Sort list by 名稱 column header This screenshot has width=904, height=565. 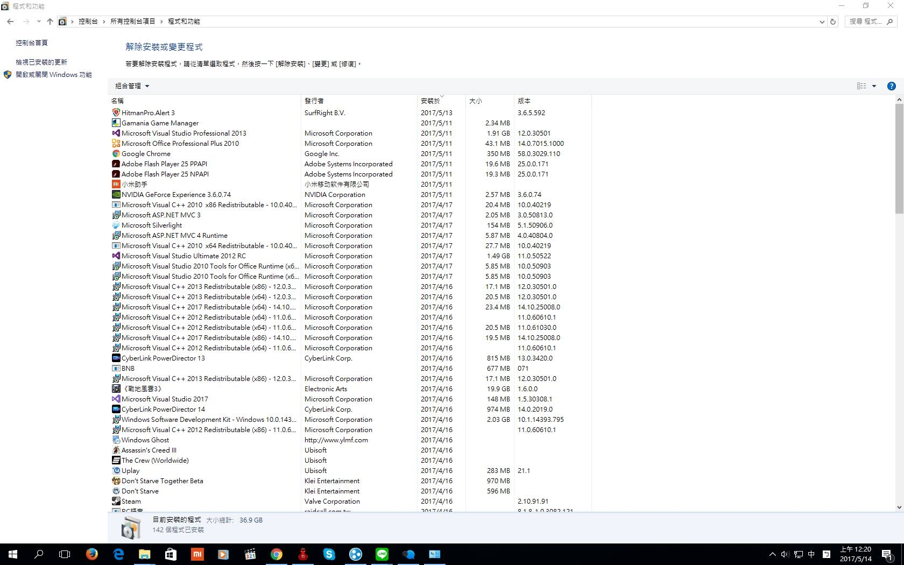(x=204, y=101)
